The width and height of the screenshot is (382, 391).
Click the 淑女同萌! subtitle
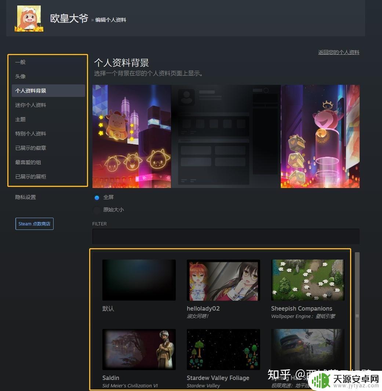pyautogui.click(x=197, y=316)
